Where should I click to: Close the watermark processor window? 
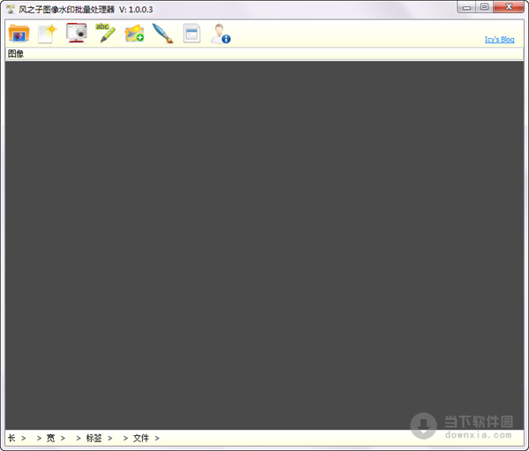(x=509, y=7)
